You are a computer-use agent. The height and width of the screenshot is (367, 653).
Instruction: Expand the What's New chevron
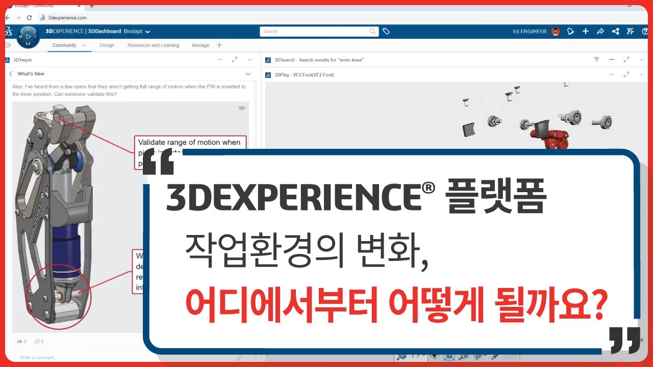point(248,74)
